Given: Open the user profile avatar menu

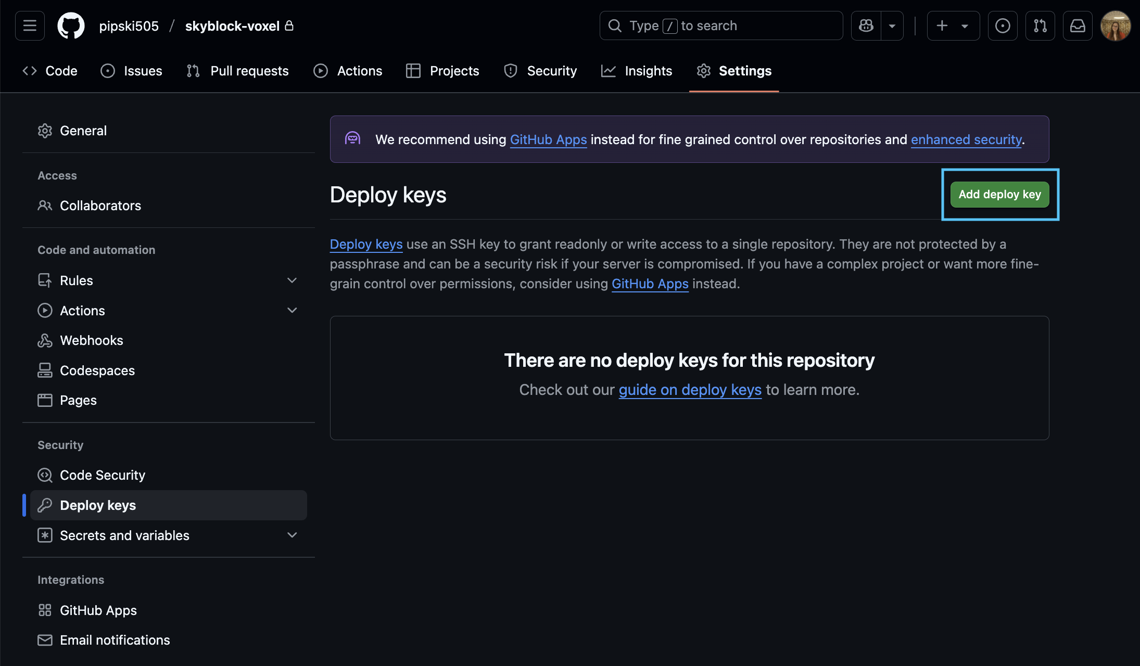Looking at the screenshot, I should pos(1116,25).
